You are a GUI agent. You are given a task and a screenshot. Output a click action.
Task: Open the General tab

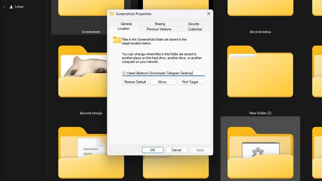tap(126, 24)
